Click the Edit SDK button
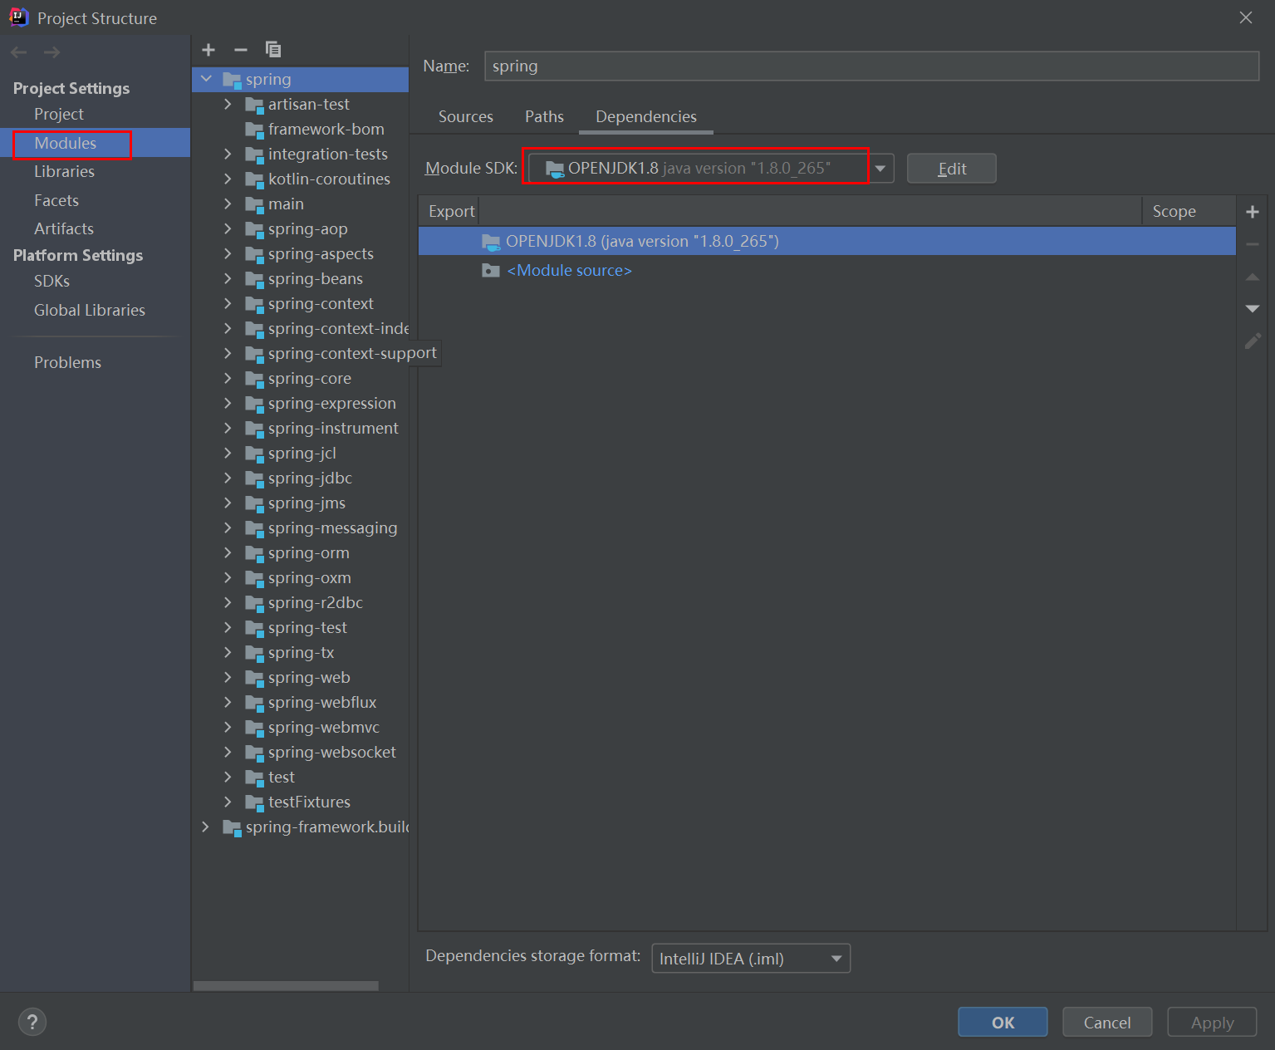The image size is (1275, 1050). [x=952, y=169]
